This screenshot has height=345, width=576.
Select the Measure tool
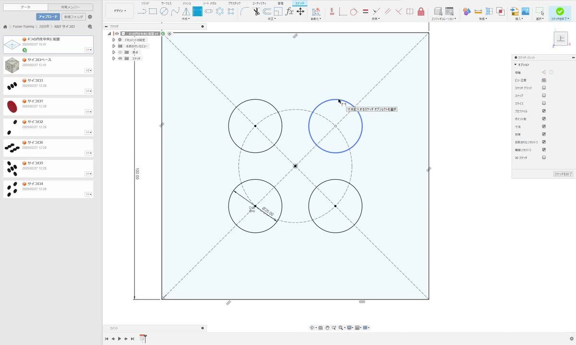(x=478, y=11)
